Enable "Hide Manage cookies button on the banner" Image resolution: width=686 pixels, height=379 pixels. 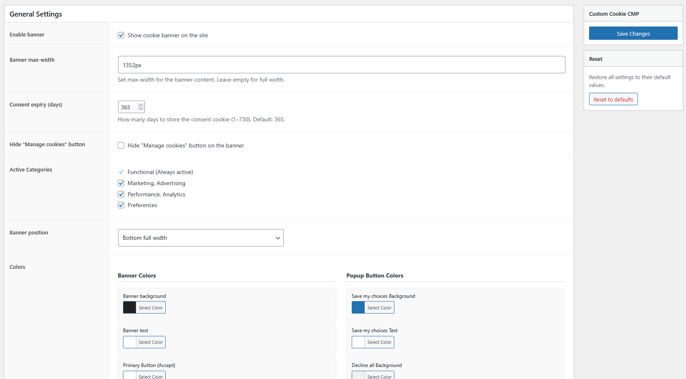pos(121,145)
